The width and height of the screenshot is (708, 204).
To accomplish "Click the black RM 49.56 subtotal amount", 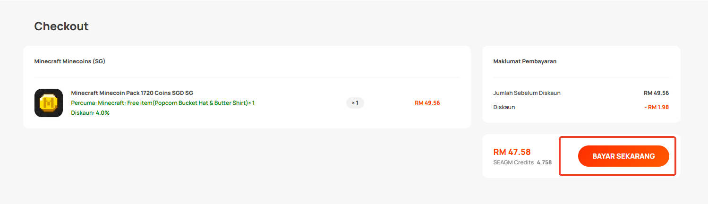I will click(x=656, y=93).
